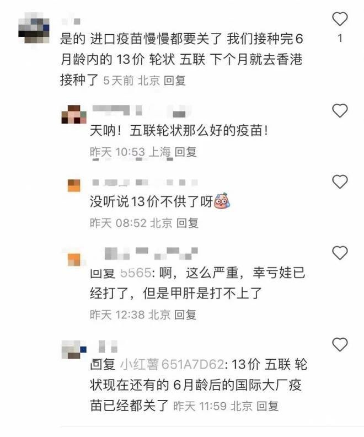Open avatar of the 上海 commenter

click(x=74, y=114)
